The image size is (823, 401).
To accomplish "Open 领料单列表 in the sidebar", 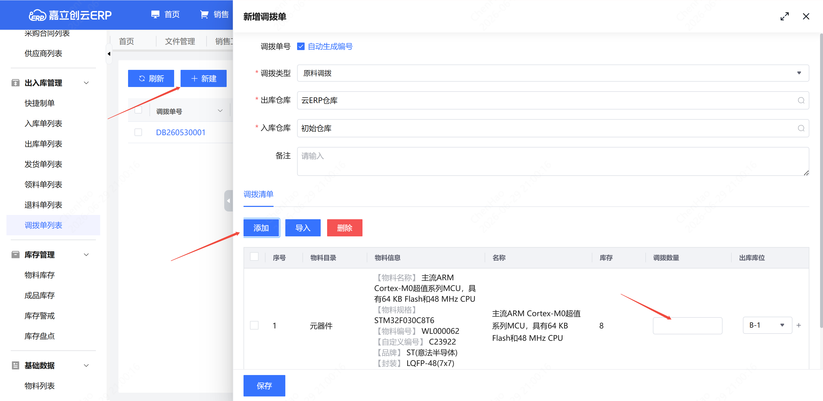I will pos(43,185).
